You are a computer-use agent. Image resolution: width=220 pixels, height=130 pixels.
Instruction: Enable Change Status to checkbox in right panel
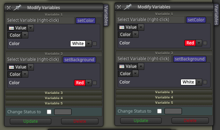[159, 111]
